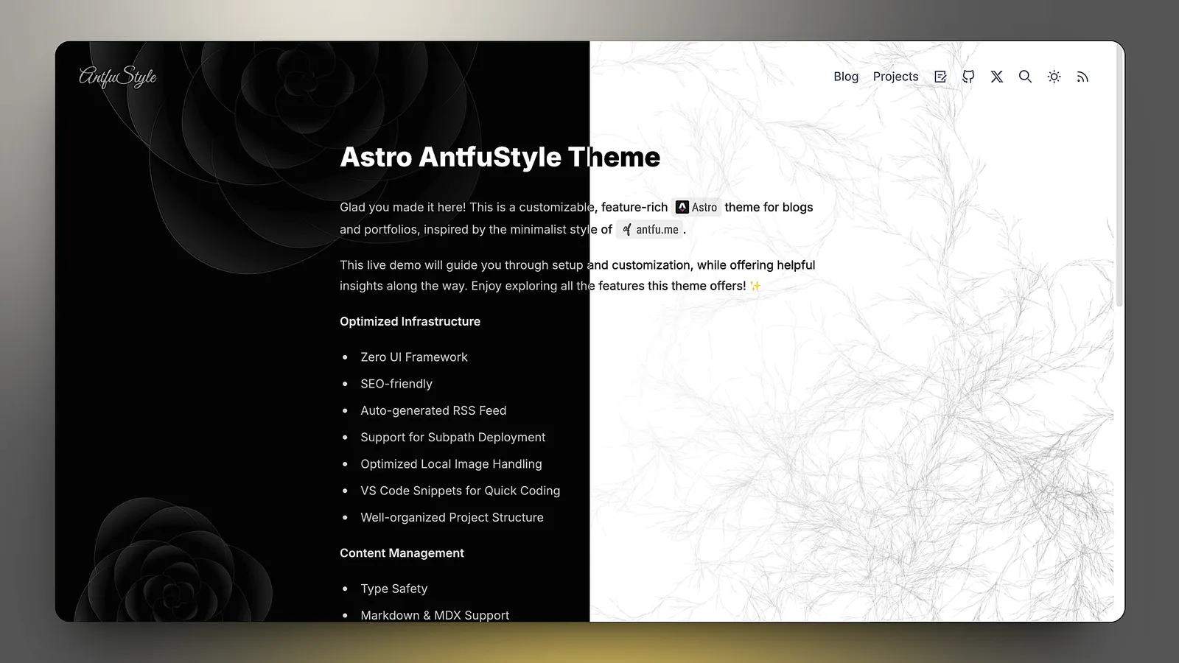Open the RSS feed icon

1082,77
